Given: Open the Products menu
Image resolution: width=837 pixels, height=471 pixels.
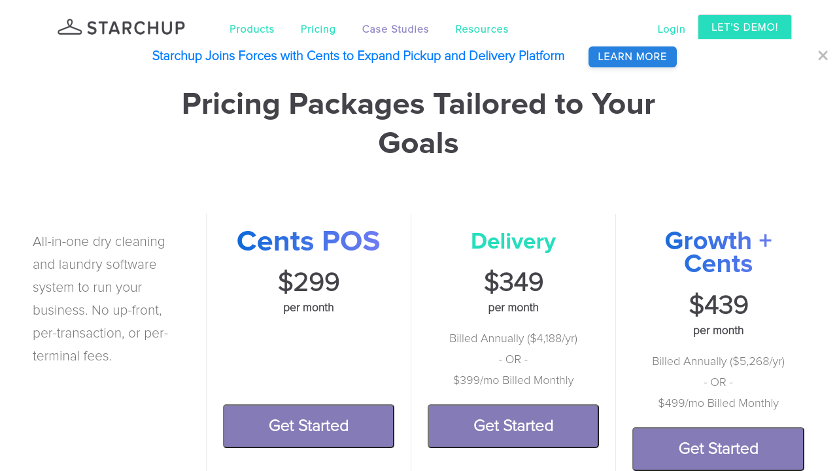Looking at the screenshot, I should pyautogui.click(x=252, y=29).
